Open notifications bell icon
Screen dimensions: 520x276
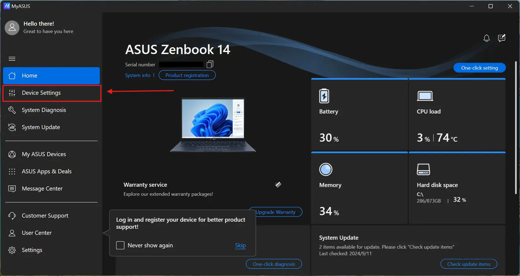click(487, 38)
